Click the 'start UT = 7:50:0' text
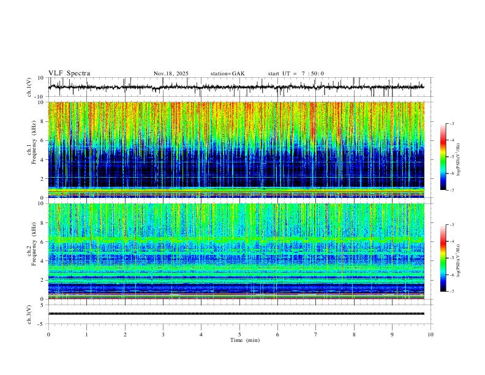The image size is (485, 375). 296,74
